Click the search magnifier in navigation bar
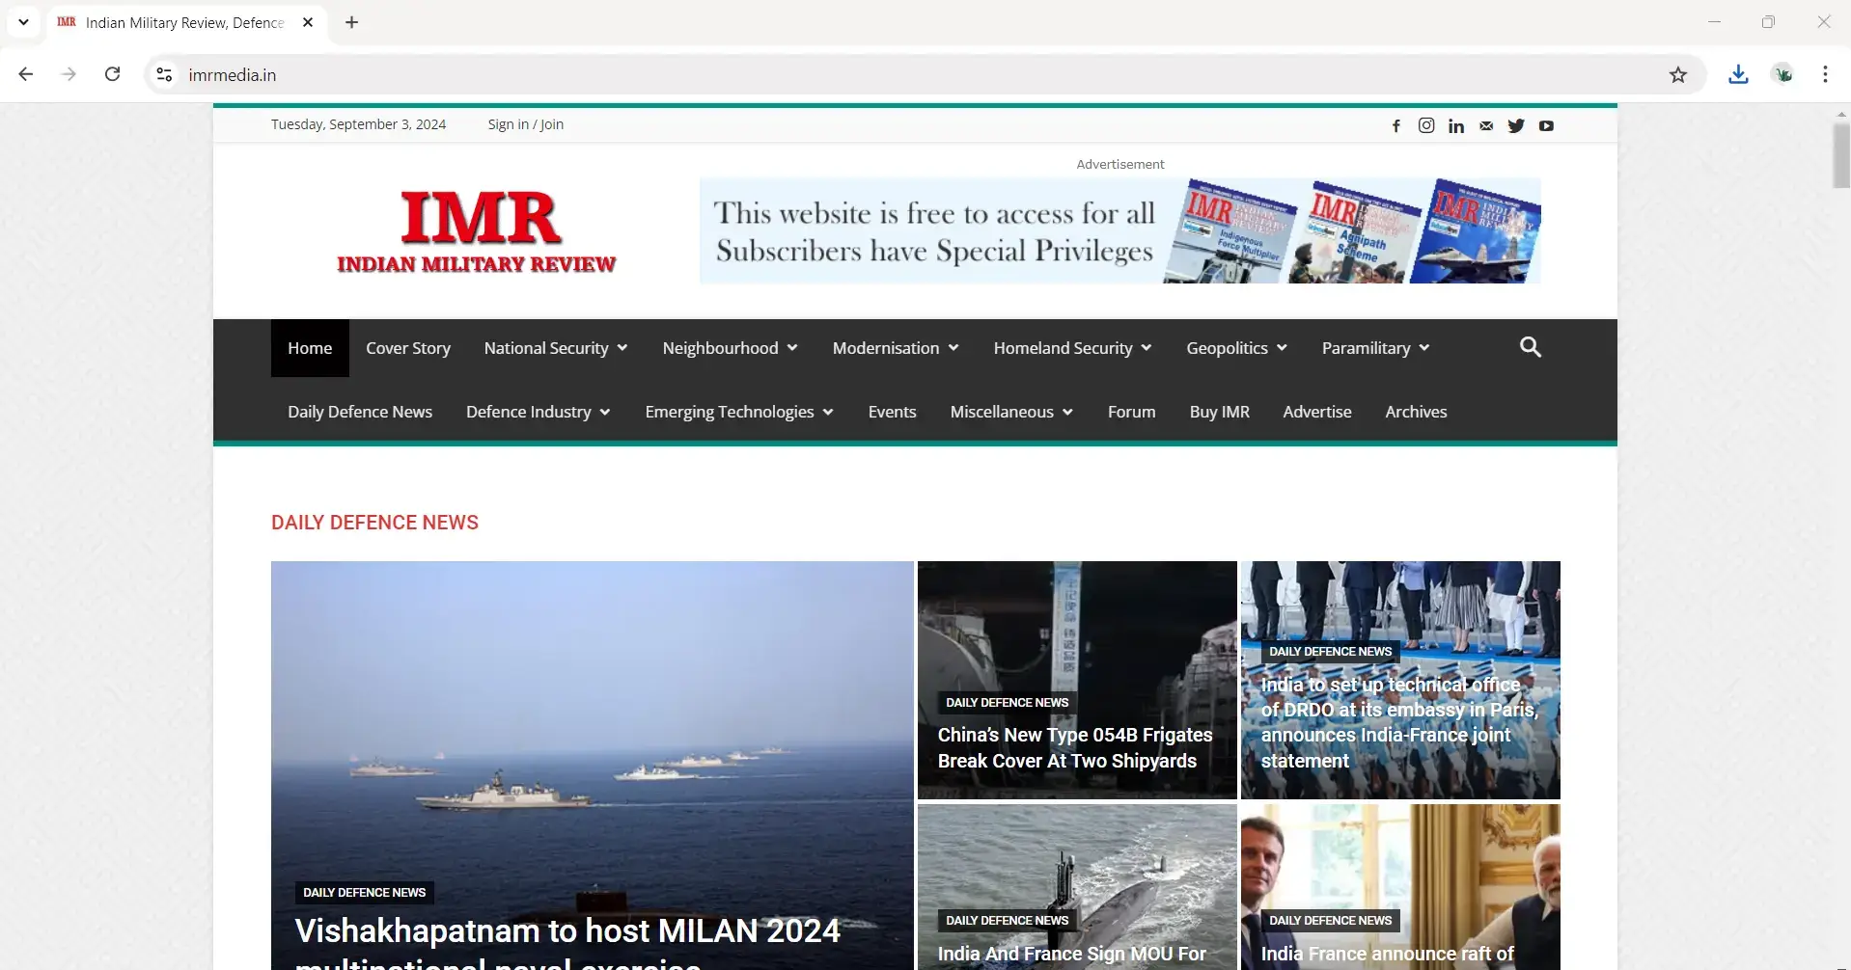 tap(1530, 347)
